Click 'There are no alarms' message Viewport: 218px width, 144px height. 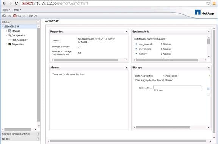pos(69,74)
